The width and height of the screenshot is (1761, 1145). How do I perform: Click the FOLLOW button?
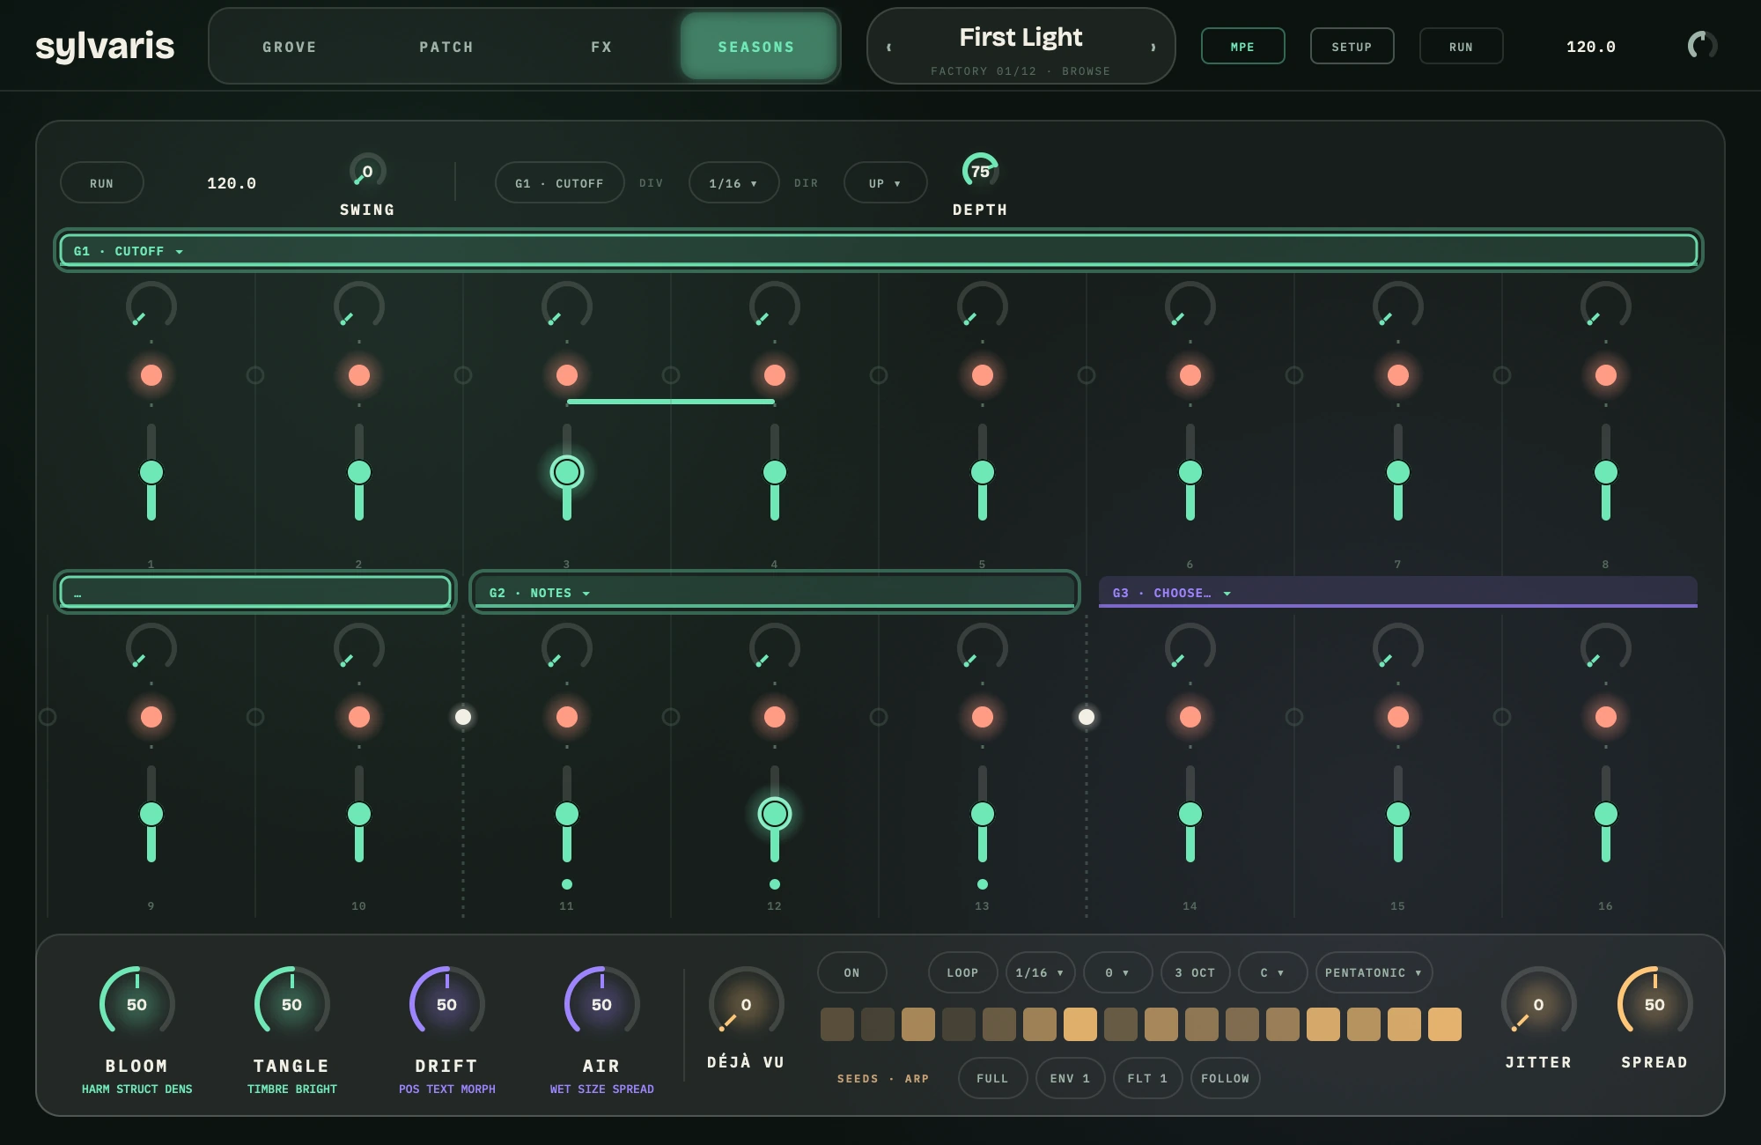(x=1225, y=1078)
